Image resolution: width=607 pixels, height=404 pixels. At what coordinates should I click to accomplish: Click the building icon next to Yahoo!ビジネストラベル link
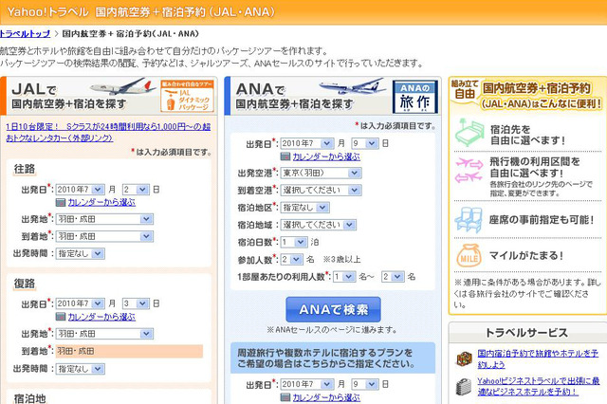(464, 386)
